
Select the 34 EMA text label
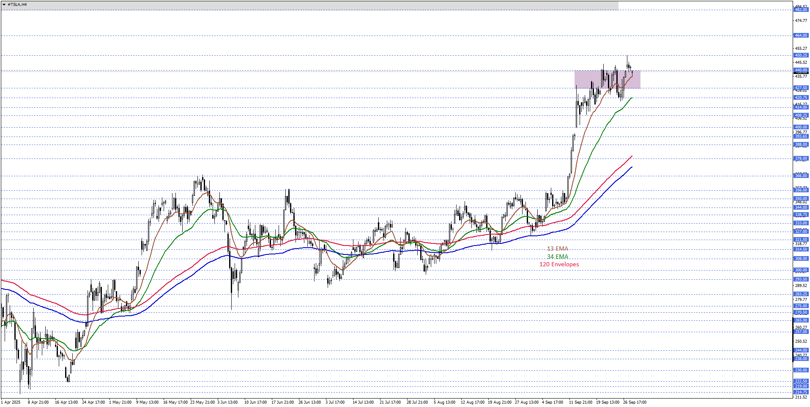coord(558,257)
